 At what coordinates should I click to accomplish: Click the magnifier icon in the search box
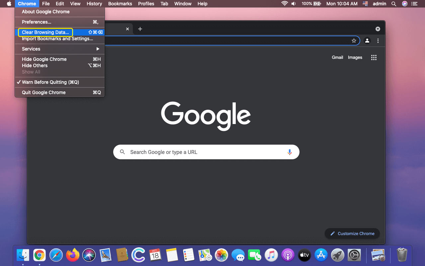122,152
